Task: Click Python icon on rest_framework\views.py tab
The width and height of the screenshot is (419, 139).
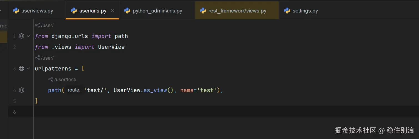Action: 203,11
